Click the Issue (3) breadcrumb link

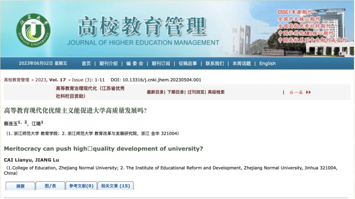(x=81, y=80)
